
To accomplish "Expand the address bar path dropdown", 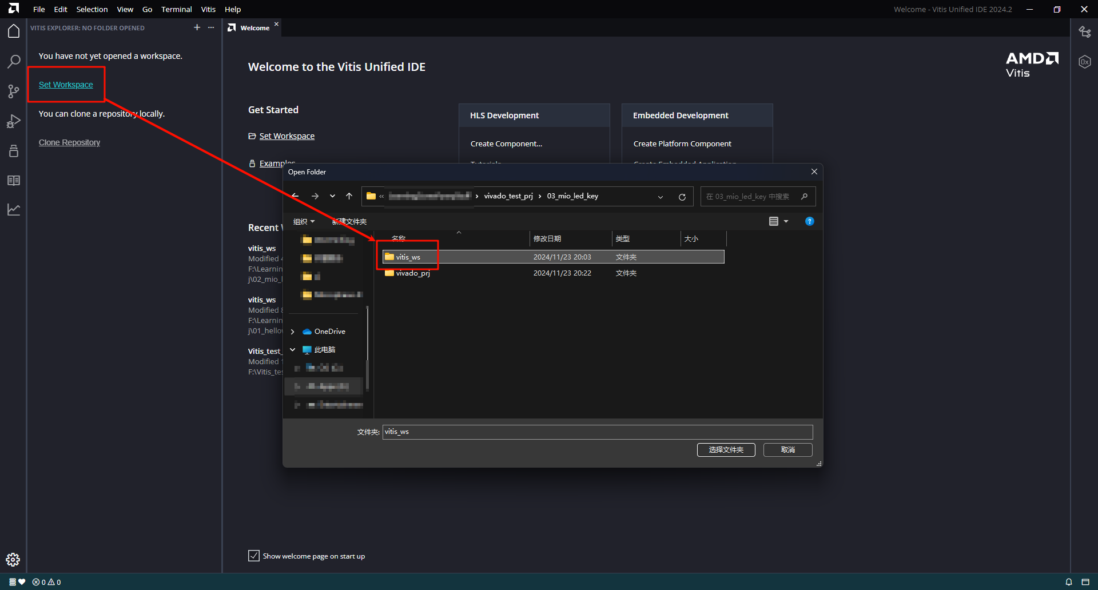I will [x=661, y=197].
